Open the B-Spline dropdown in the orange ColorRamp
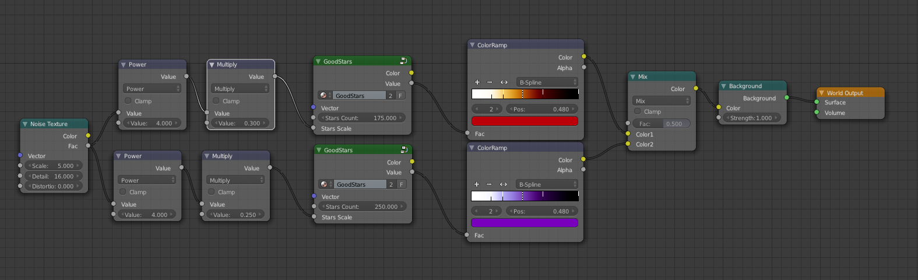918x280 pixels. (547, 82)
